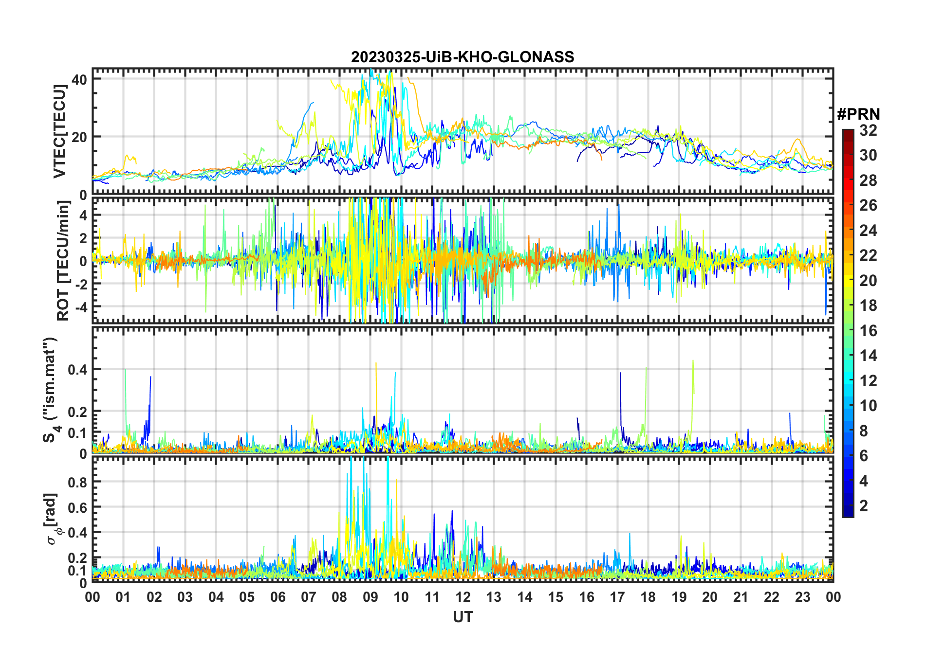This screenshot has height=647, width=926.
Task: Click the sigma phi [rad] axis label
Action: click(52, 519)
